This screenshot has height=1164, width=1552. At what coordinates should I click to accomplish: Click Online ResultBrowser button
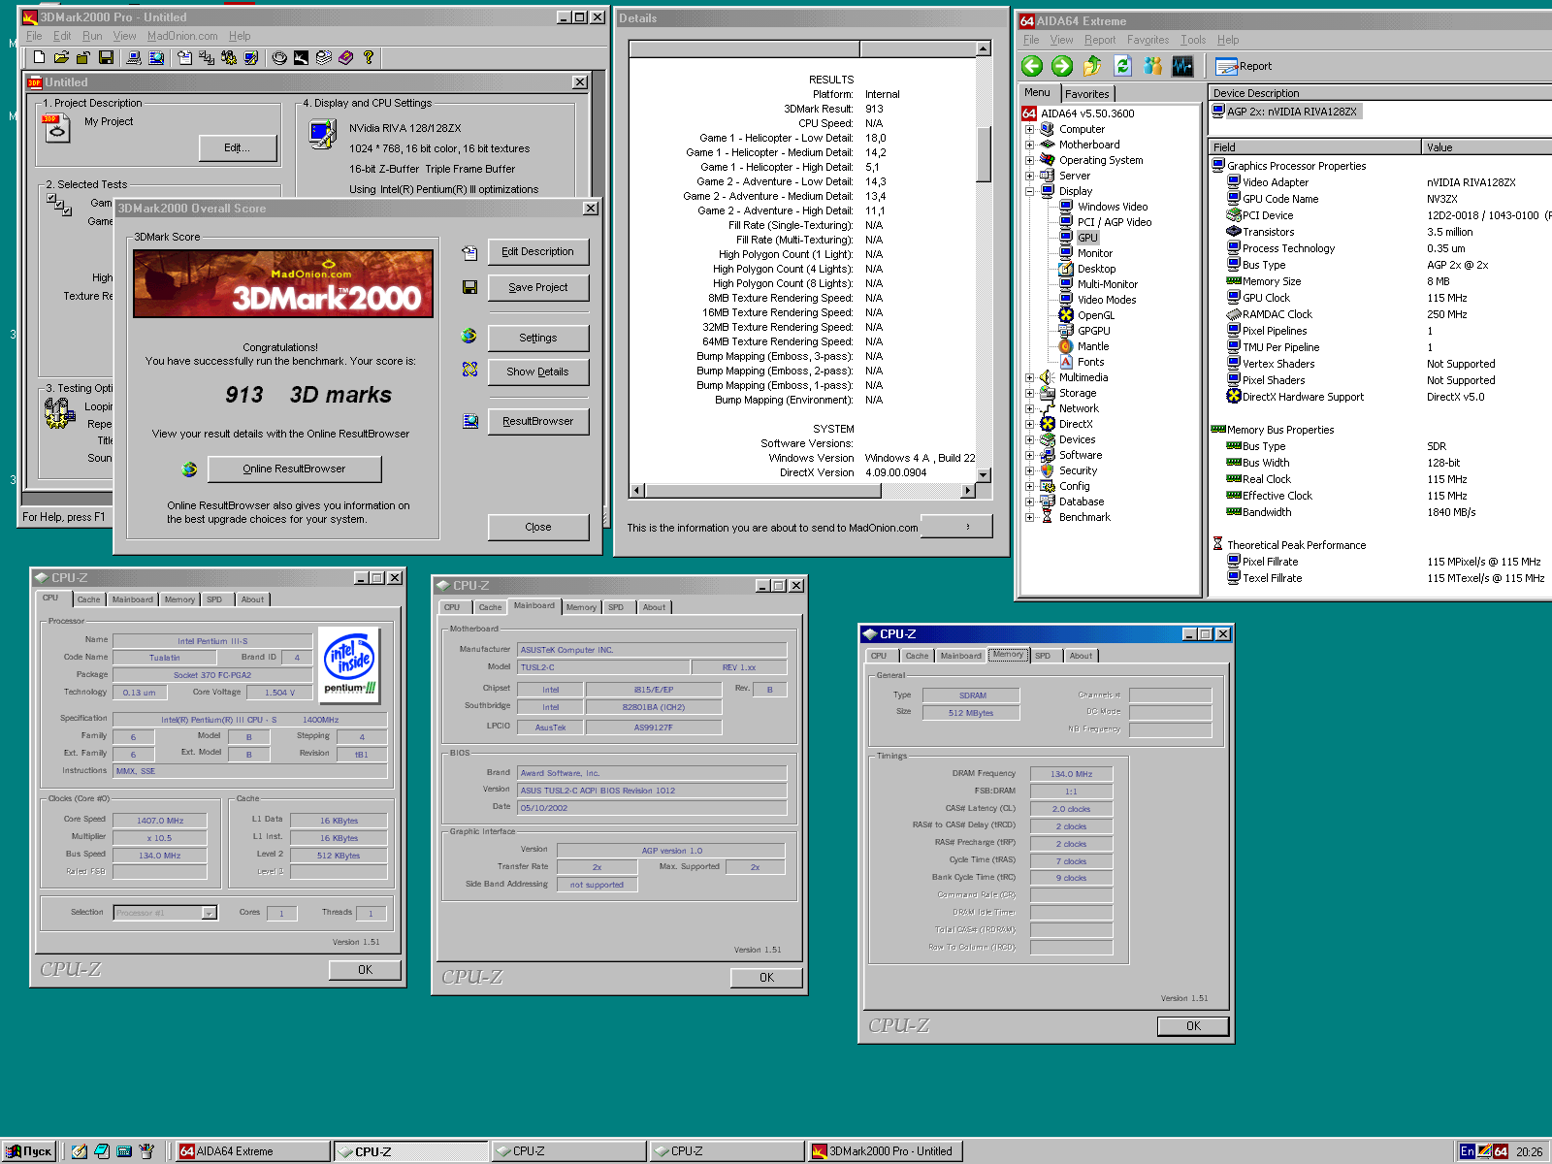[294, 469]
